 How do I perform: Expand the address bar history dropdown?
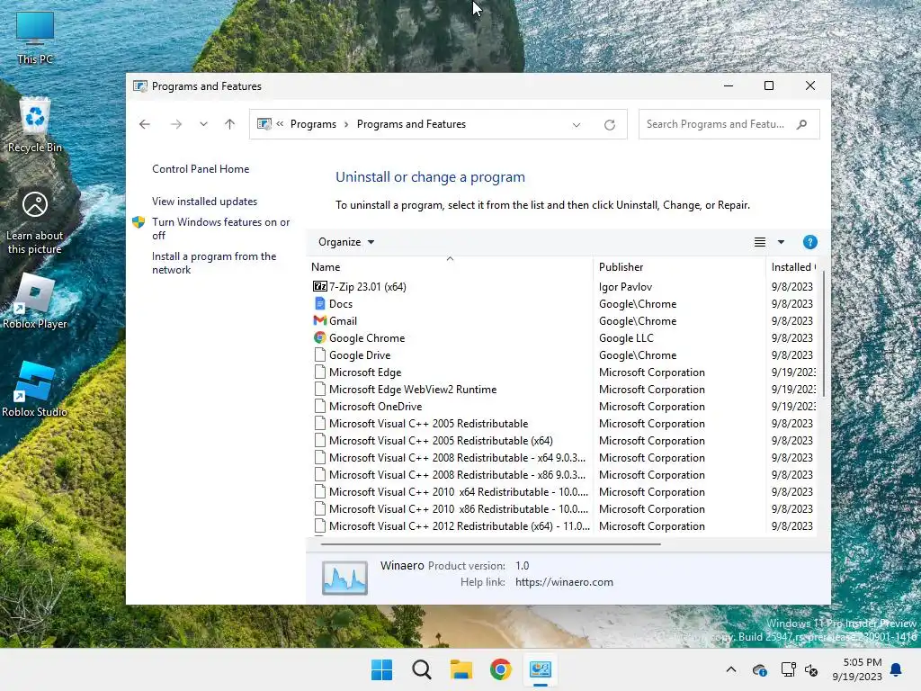pos(577,124)
